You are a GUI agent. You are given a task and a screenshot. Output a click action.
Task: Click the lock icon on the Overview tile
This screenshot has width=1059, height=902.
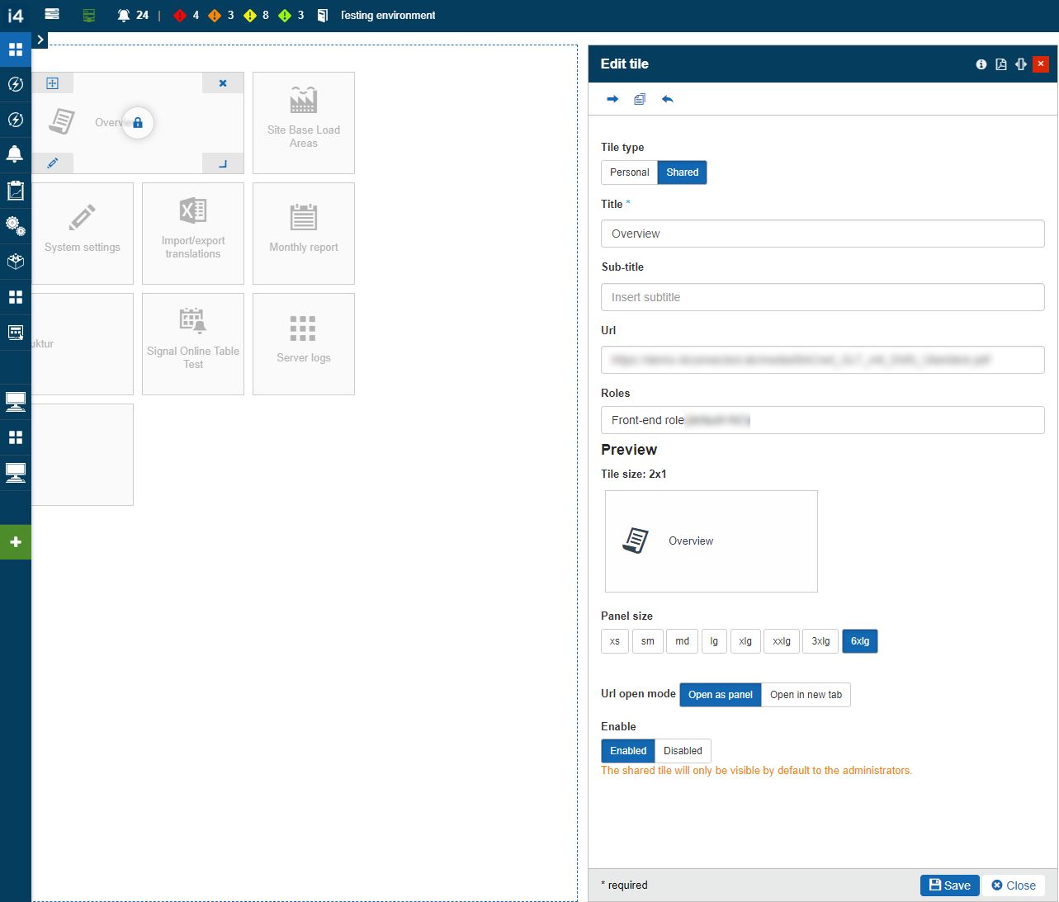(138, 122)
